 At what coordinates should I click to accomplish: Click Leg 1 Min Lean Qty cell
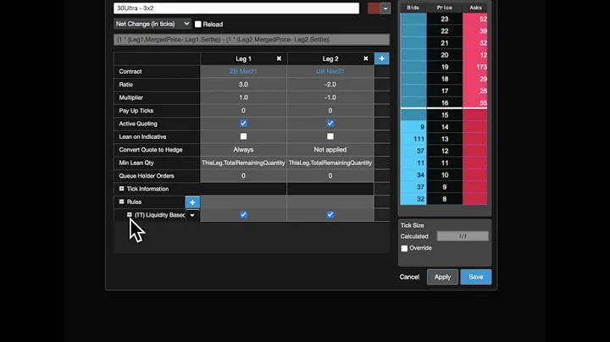coord(243,163)
